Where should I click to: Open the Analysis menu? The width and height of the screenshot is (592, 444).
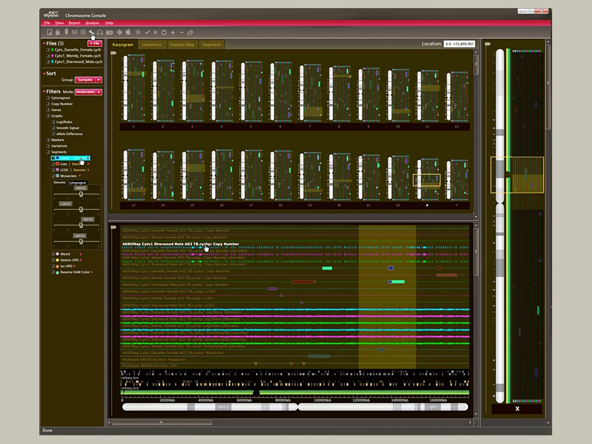click(92, 23)
